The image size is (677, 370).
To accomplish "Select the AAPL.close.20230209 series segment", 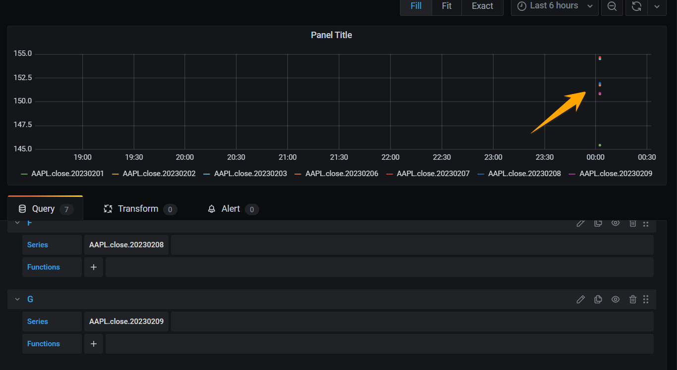I will coord(126,322).
